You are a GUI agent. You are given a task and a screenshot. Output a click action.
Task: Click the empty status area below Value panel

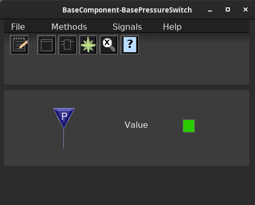(127, 185)
